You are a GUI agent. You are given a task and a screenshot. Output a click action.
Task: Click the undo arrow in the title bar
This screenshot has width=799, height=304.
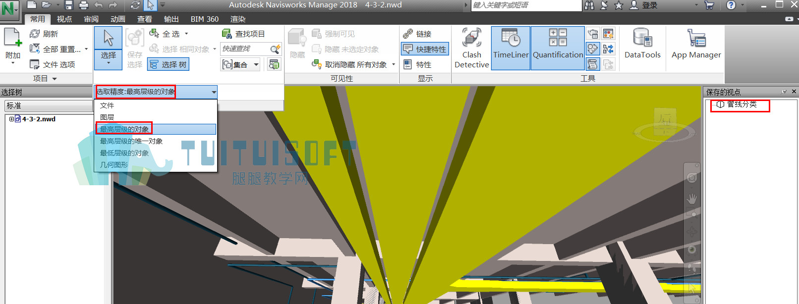99,5
